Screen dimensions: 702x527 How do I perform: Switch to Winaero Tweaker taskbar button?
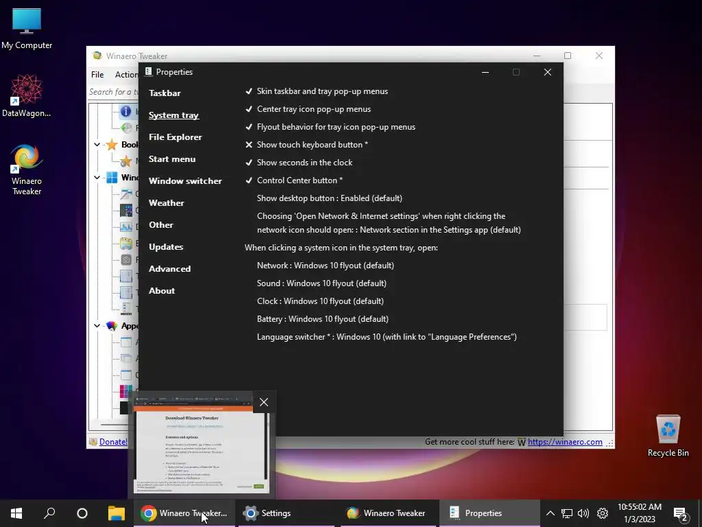pos(388,513)
